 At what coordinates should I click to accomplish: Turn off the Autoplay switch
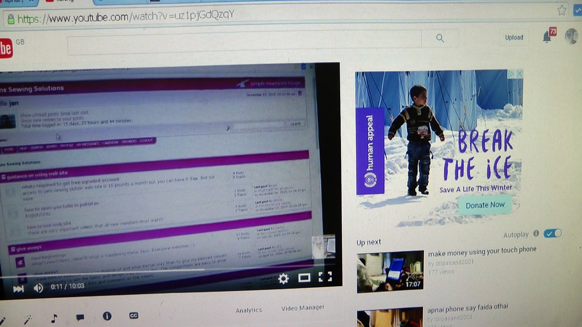[x=552, y=233]
